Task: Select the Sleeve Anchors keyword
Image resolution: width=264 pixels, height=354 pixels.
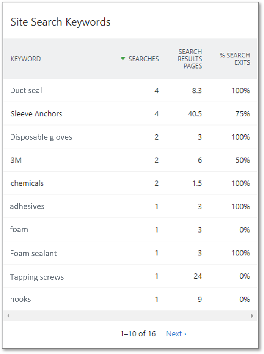Action: (36, 114)
